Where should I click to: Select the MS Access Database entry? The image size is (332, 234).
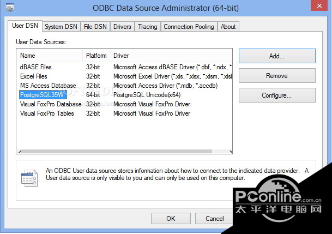[48, 86]
